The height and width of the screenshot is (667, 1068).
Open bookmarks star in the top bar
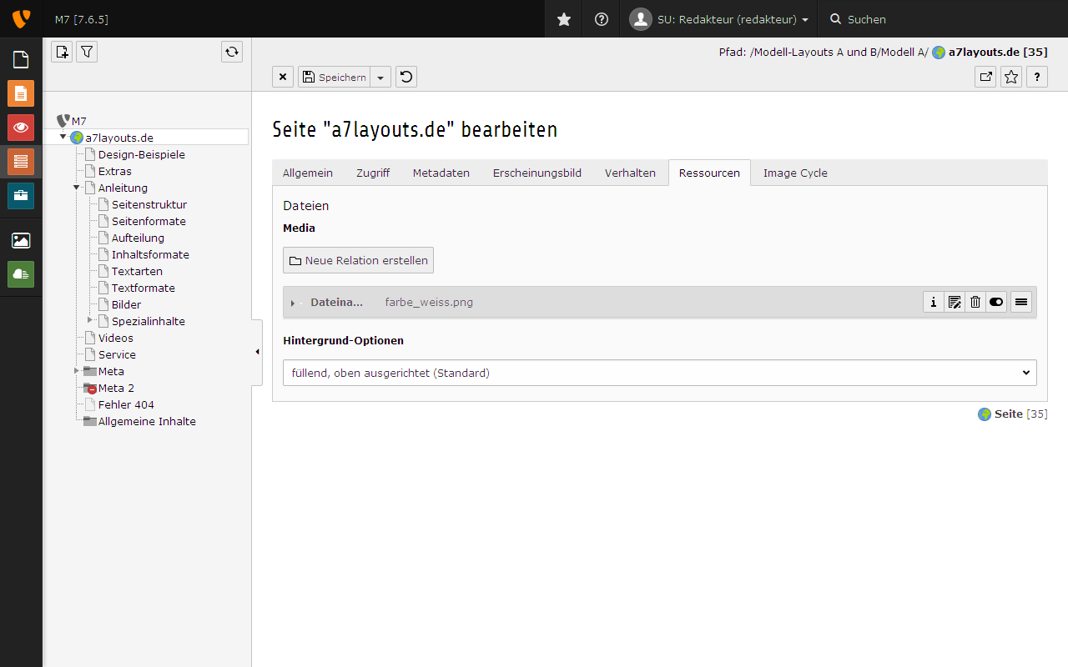pyautogui.click(x=564, y=19)
